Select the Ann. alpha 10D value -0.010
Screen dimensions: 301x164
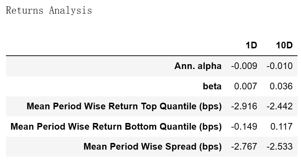pos(280,66)
